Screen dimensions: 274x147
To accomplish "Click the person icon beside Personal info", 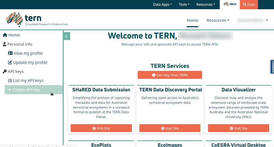I will pos(4,44).
